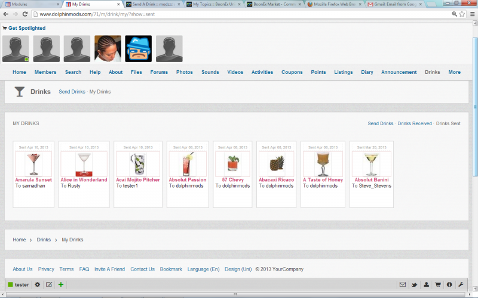Click the cocktail glass Drinks icon
478x298 pixels.
point(19,92)
